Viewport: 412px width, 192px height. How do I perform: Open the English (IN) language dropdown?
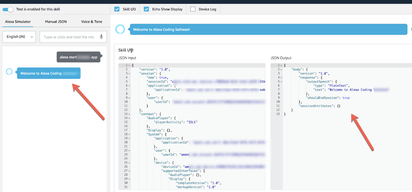click(x=19, y=37)
